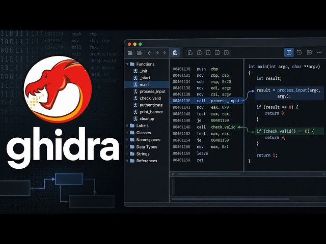Image resolution: width=326 pixels, height=244 pixels.
Task: Click the 'return 1;' statement
Action: tap(267, 156)
